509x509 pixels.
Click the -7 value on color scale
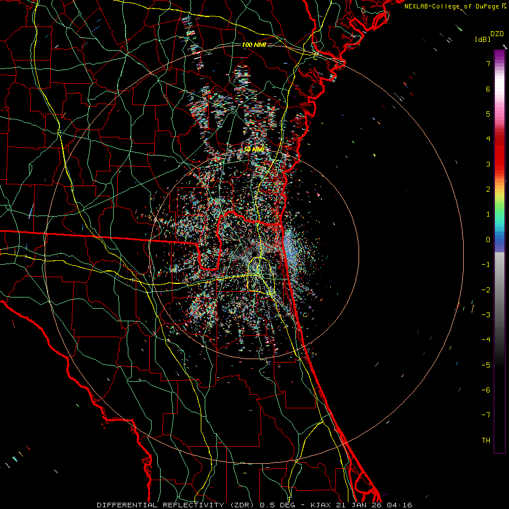point(486,415)
